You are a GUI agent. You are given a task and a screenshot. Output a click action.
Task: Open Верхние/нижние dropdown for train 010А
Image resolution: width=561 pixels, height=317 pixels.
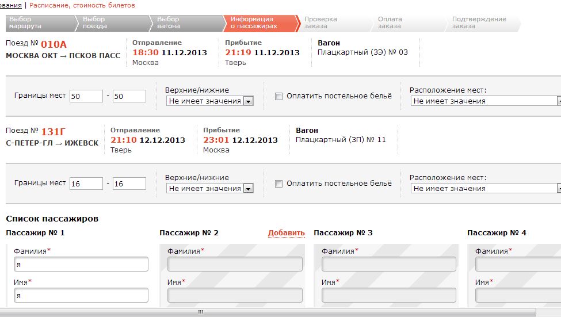(210, 101)
